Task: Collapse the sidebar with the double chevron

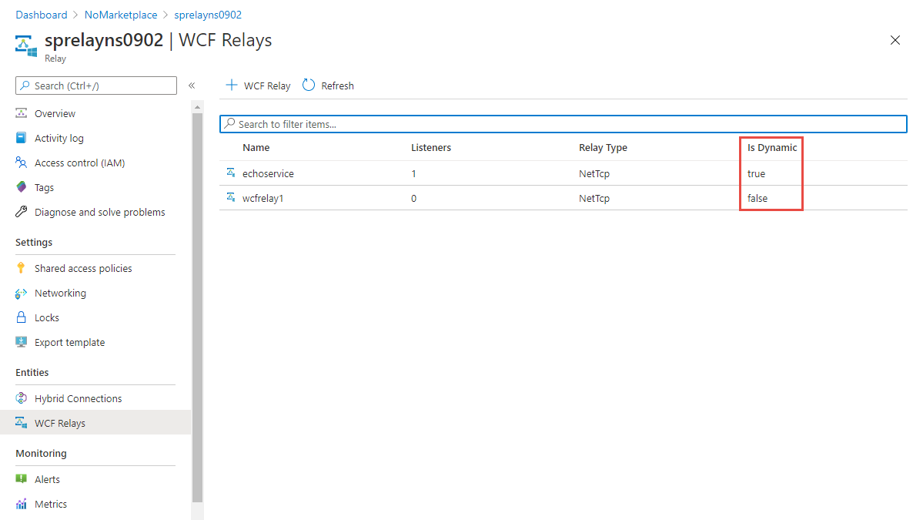Action: click(x=192, y=86)
